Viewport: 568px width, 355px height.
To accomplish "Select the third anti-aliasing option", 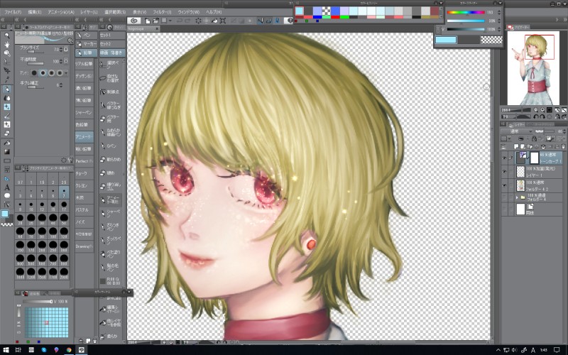I will [51, 73].
